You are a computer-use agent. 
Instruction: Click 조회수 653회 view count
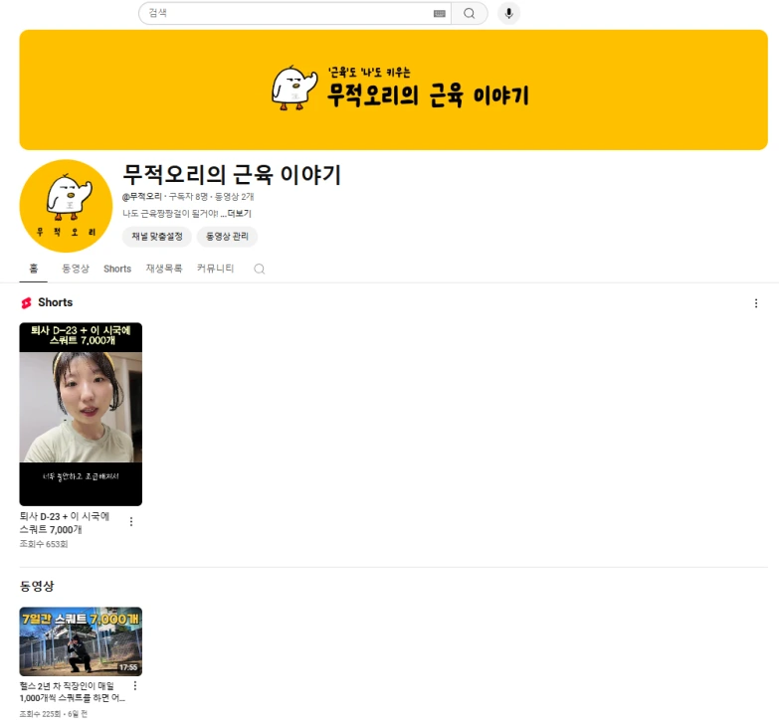tap(44, 544)
